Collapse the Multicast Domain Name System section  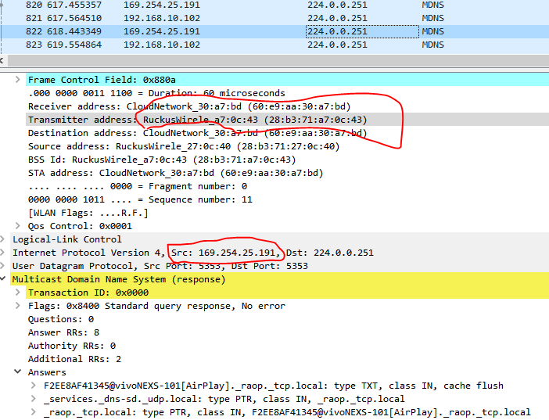click(x=6, y=279)
